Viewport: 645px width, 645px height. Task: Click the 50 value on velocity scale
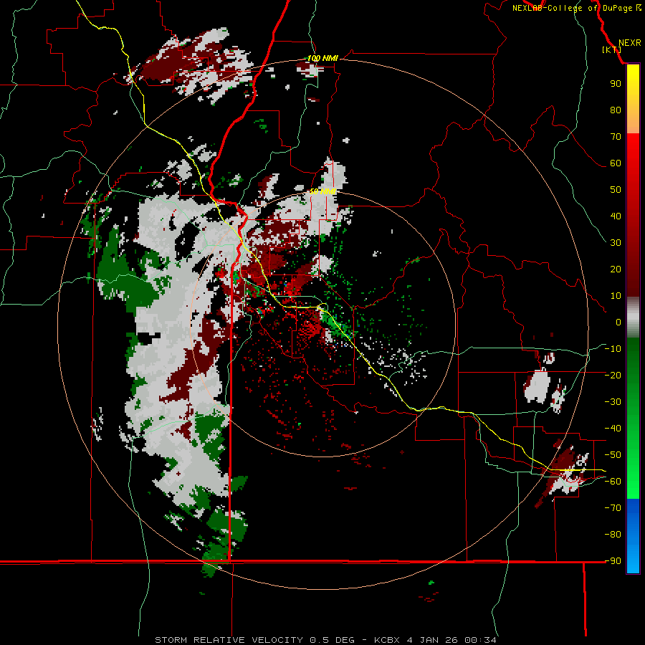(x=616, y=190)
